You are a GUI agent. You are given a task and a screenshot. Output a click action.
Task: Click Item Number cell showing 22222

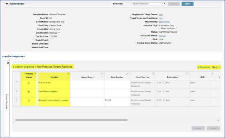(x=117, y=102)
